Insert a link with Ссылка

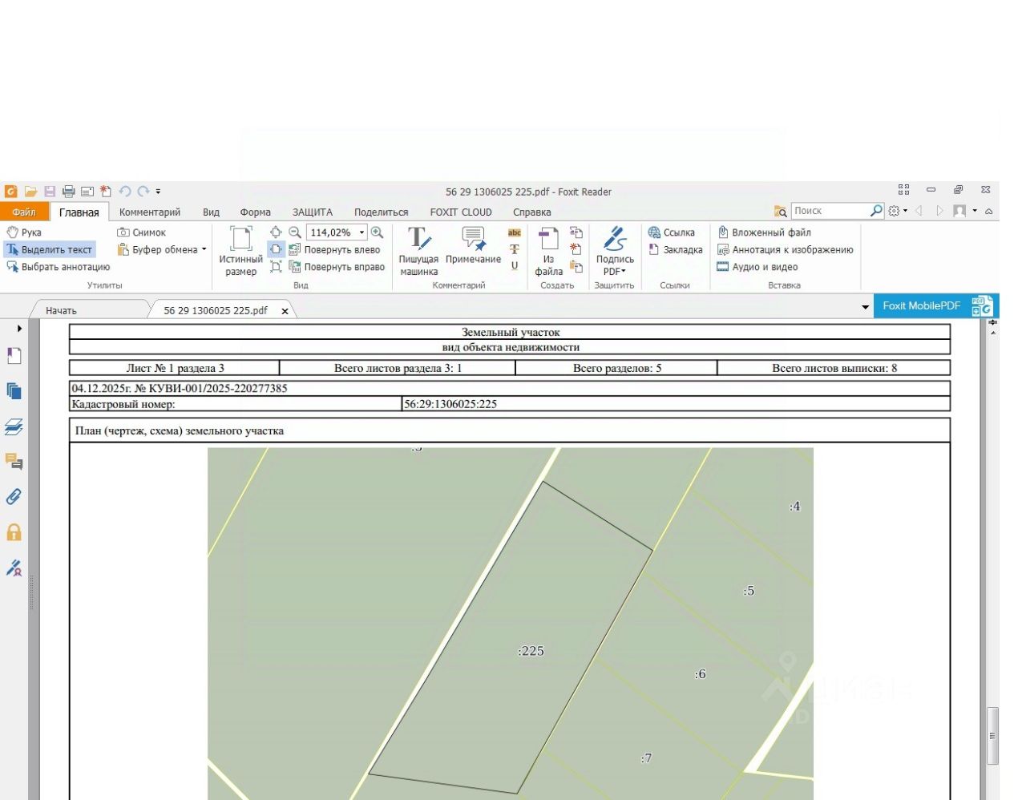672,232
